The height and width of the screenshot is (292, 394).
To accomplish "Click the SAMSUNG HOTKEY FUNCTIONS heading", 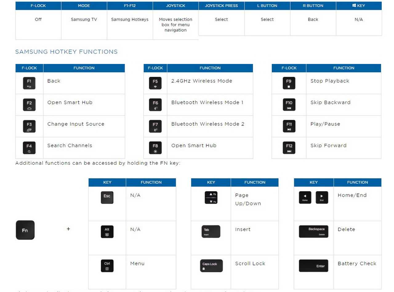I will 66,52.
